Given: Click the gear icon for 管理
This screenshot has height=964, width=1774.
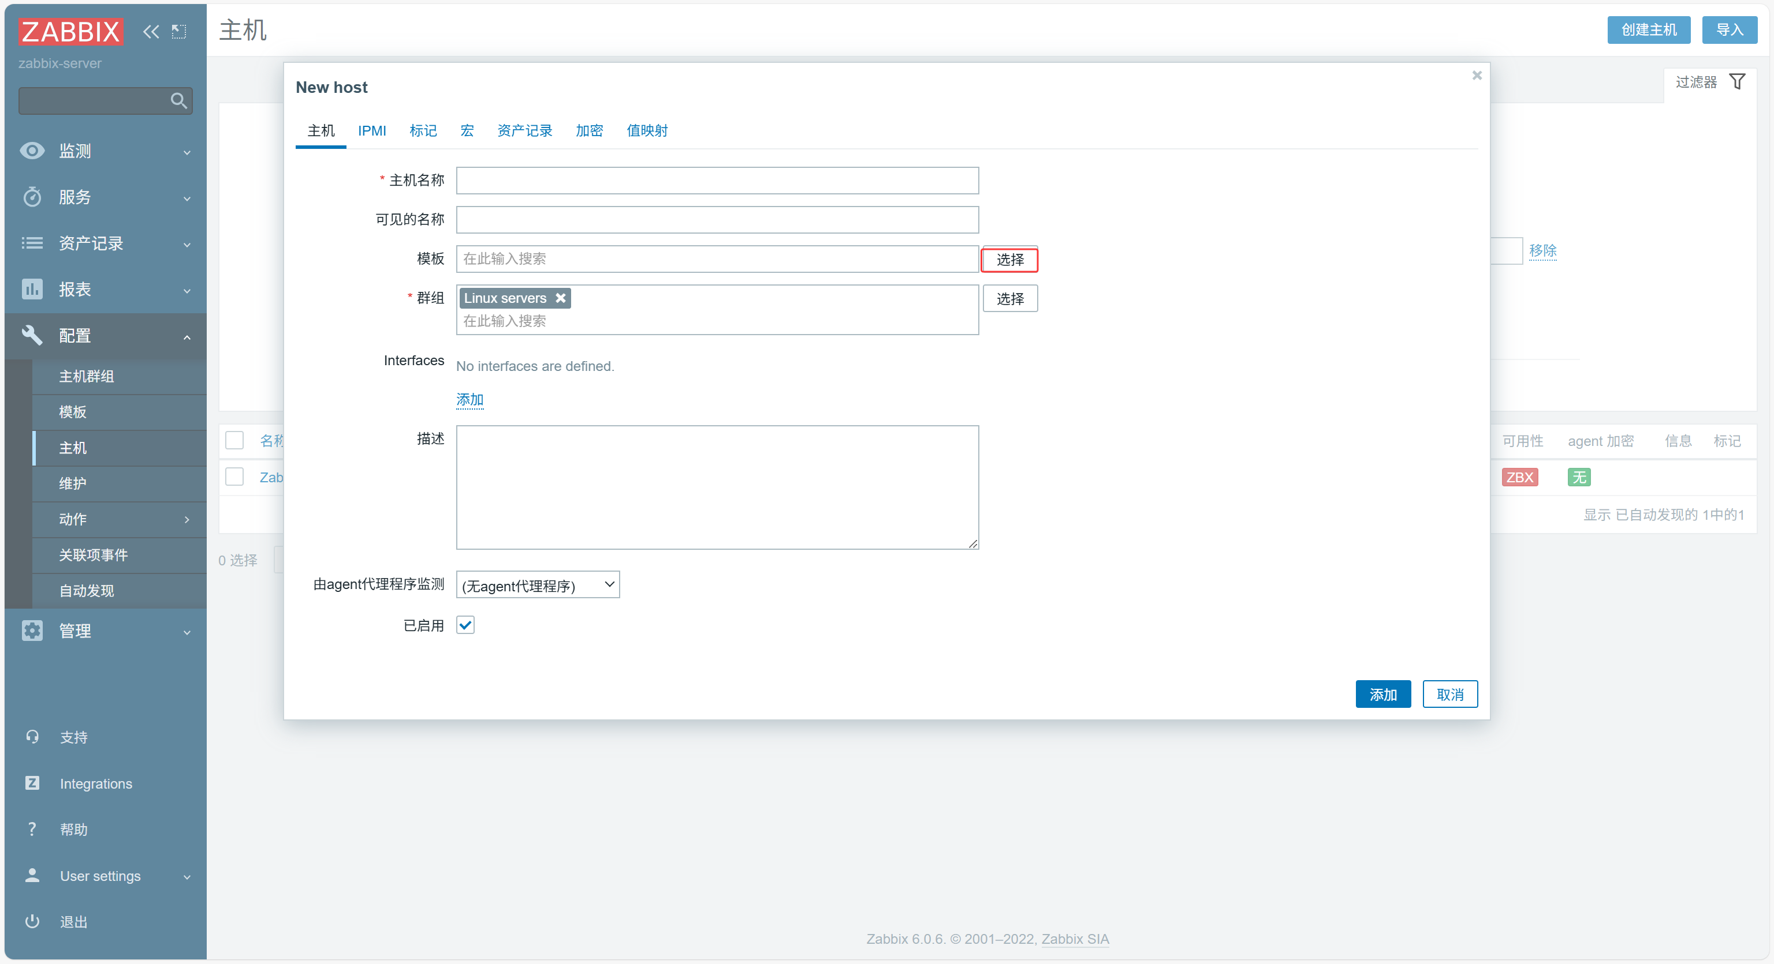Looking at the screenshot, I should pos(32,631).
